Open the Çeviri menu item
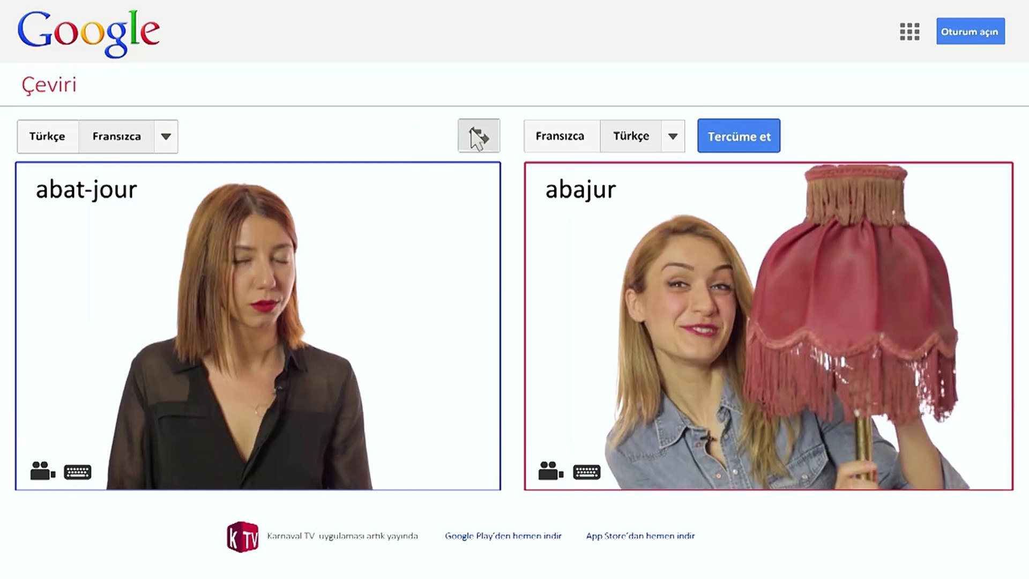 click(49, 84)
